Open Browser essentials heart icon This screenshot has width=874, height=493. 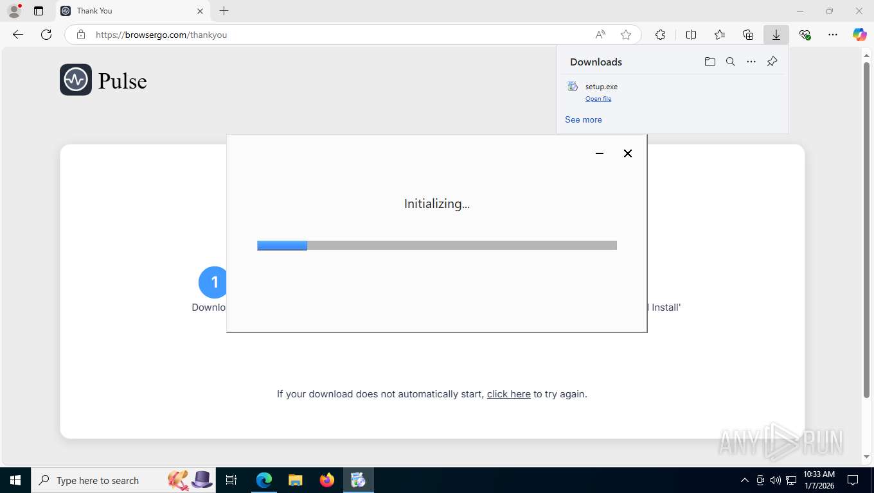point(805,35)
